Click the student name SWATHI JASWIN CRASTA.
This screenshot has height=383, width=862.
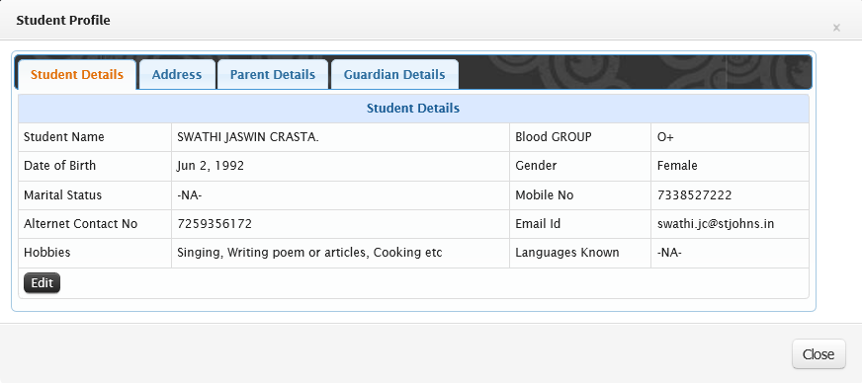pos(248,137)
